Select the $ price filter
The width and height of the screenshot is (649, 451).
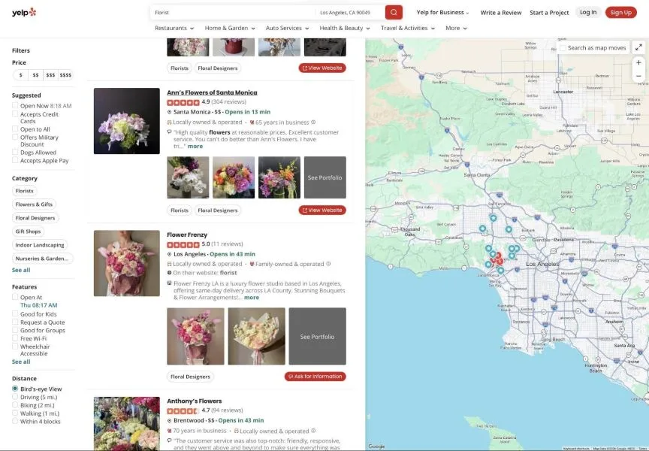21,75
